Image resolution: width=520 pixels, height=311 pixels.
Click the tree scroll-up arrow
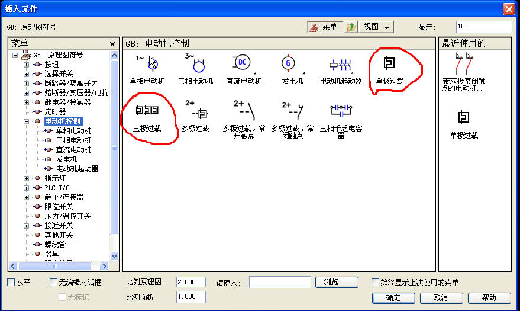pos(114,56)
